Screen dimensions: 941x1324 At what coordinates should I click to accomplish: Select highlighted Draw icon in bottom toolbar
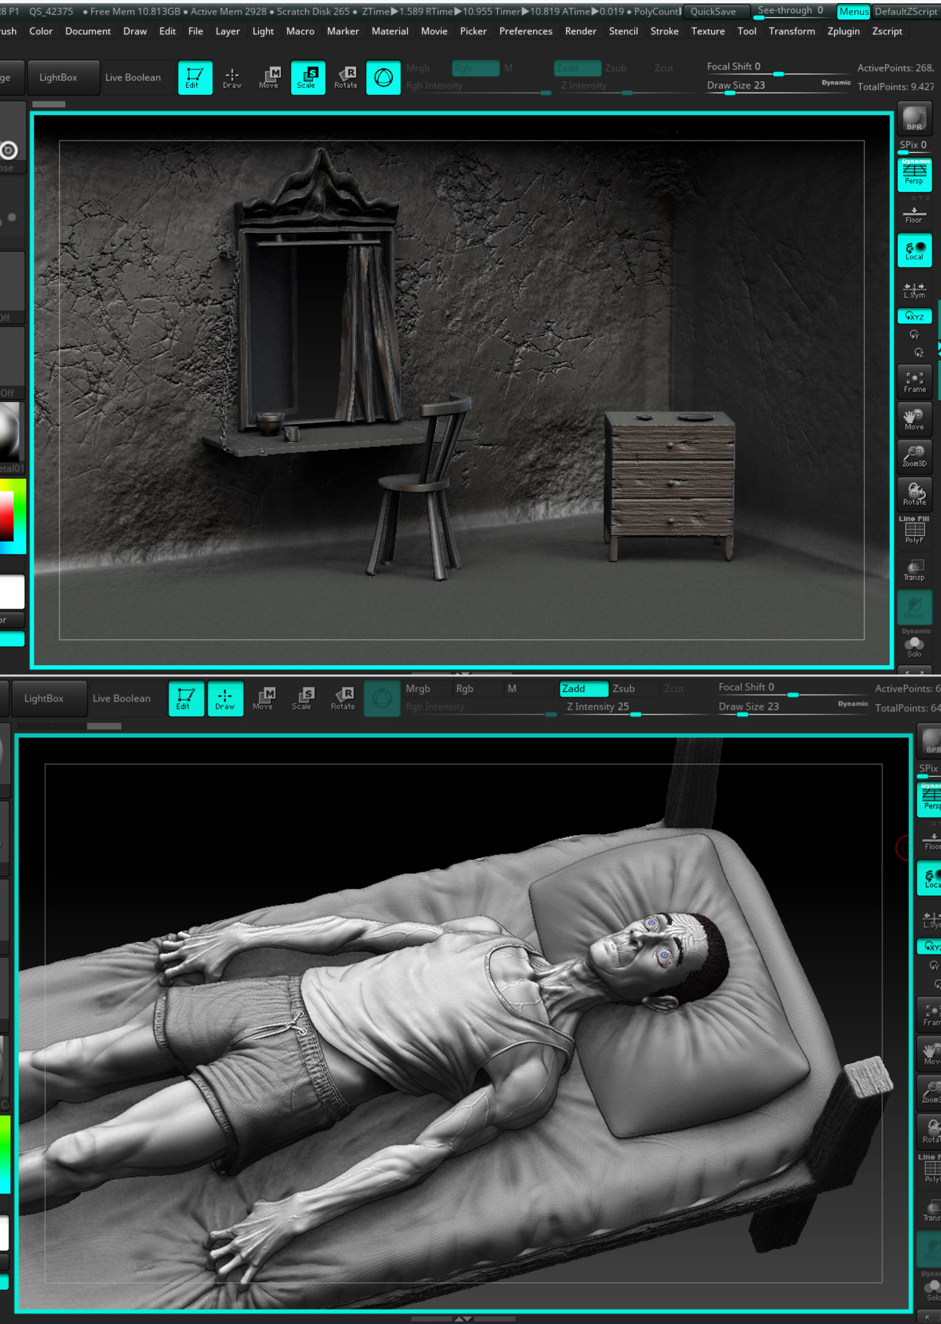pos(225,698)
